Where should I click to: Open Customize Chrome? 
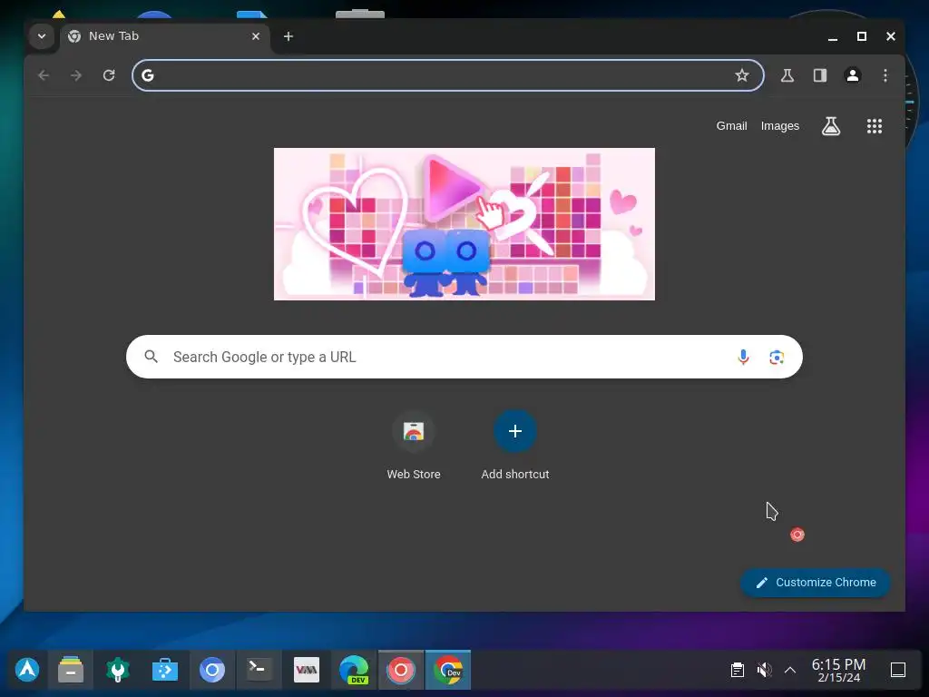(816, 583)
